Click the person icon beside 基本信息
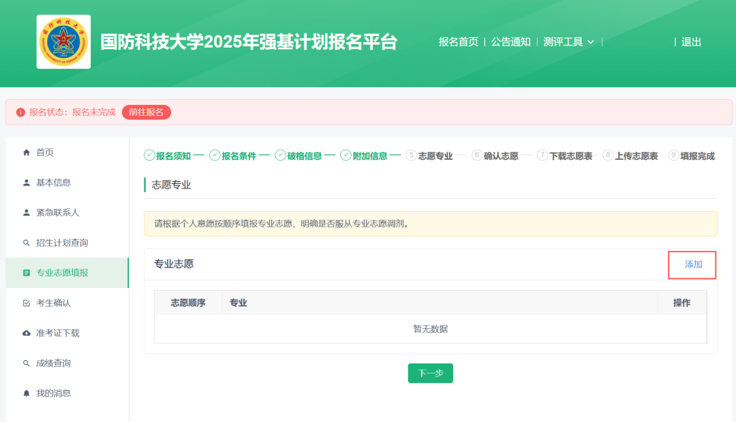 pyautogui.click(x=27, y=182)
